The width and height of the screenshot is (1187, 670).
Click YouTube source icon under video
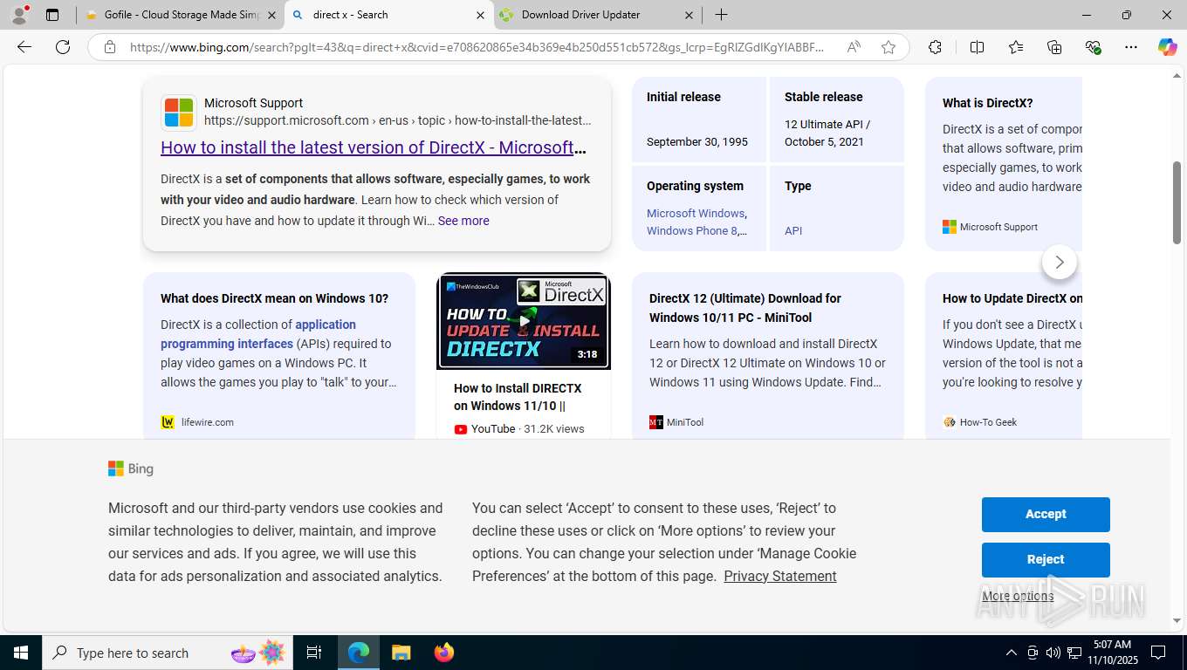461,428
